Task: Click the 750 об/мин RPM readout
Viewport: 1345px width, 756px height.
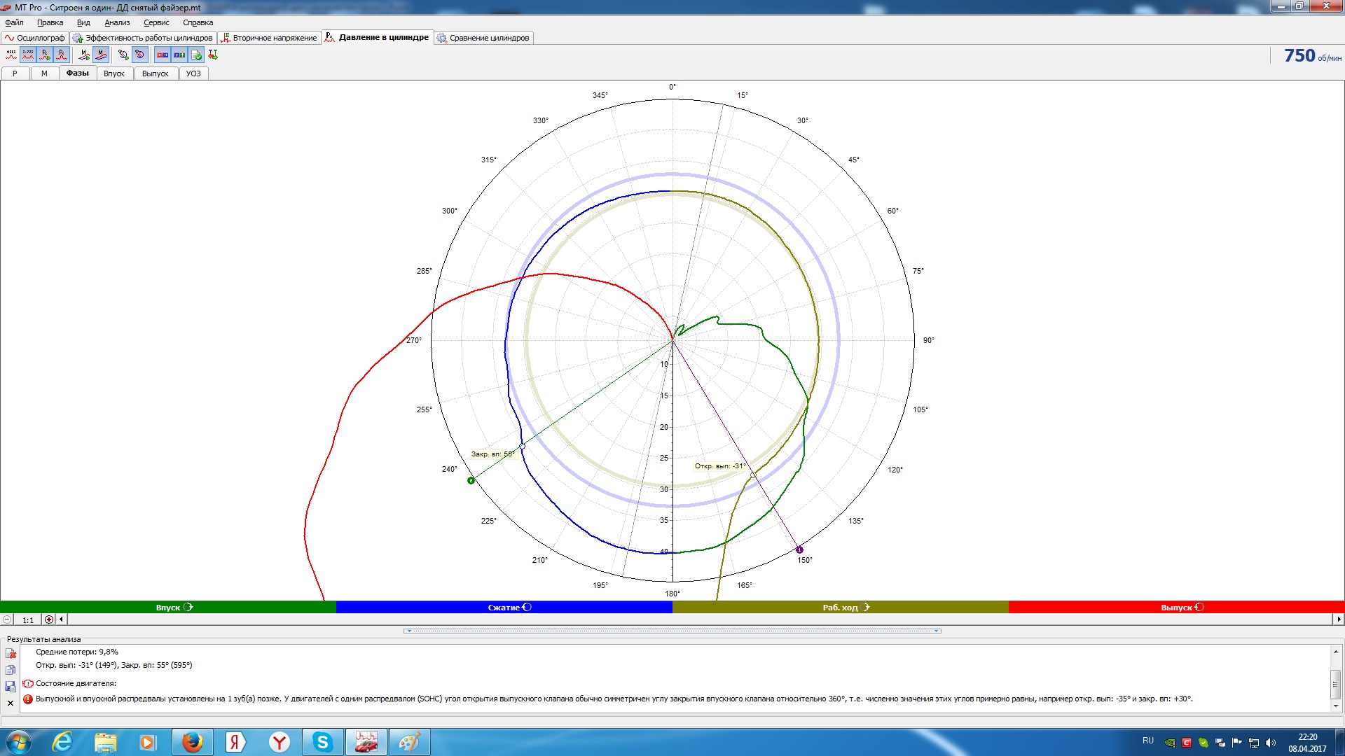Action: click(x=1312, y=56)
